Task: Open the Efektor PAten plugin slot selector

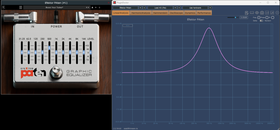Action: click(125, 8)
